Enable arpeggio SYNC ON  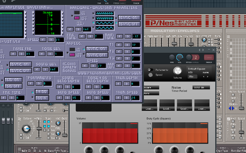click(x=97, y=49)
